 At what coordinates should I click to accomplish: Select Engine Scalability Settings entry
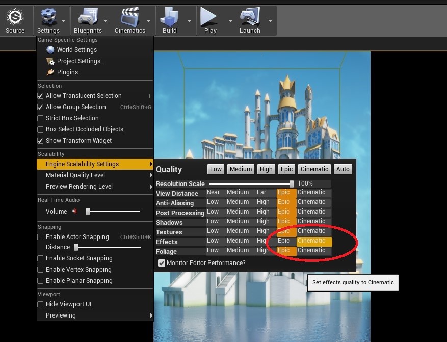95,164
